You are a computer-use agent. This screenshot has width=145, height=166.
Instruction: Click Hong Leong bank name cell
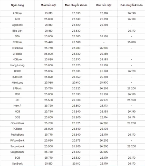click(x=17, y=65)
